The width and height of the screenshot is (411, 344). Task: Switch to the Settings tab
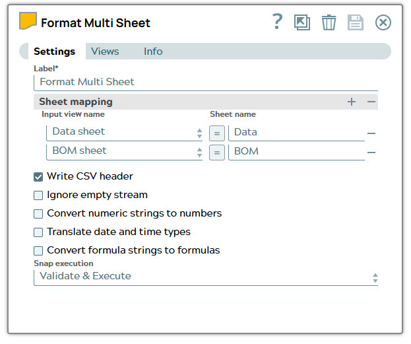tap(54, 51)
